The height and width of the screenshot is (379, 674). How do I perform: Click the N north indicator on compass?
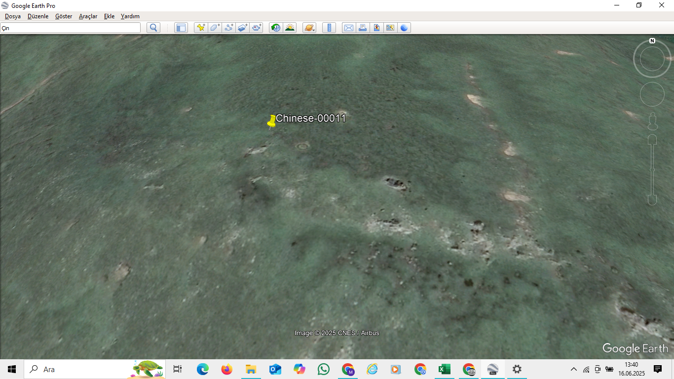click(652, 41)
